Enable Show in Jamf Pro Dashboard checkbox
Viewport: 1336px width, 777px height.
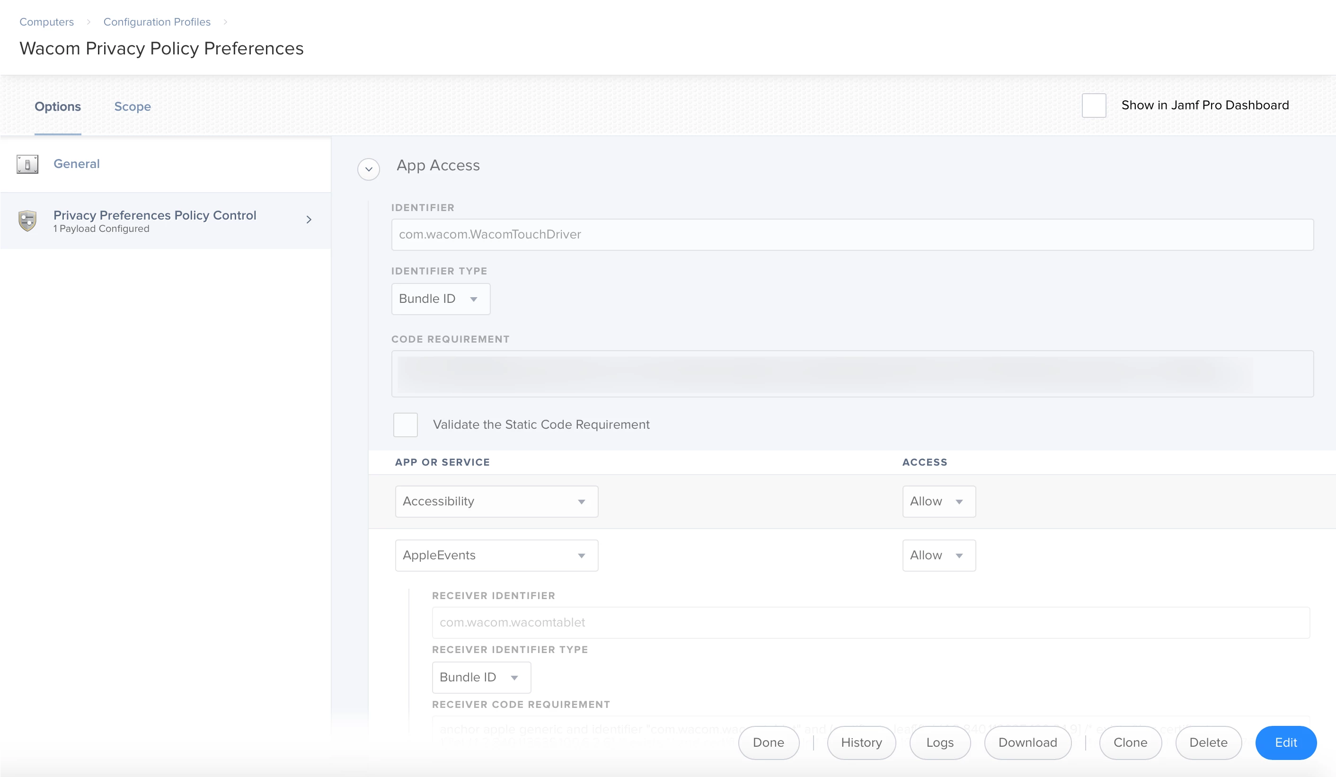1094,106
